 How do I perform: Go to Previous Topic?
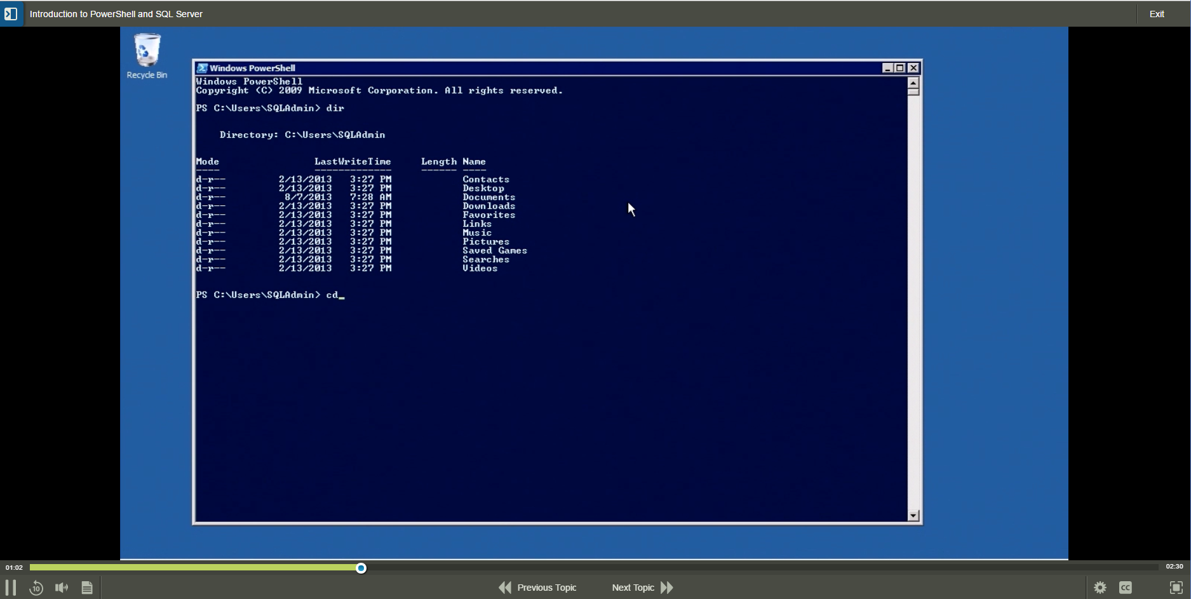point(538,588)
